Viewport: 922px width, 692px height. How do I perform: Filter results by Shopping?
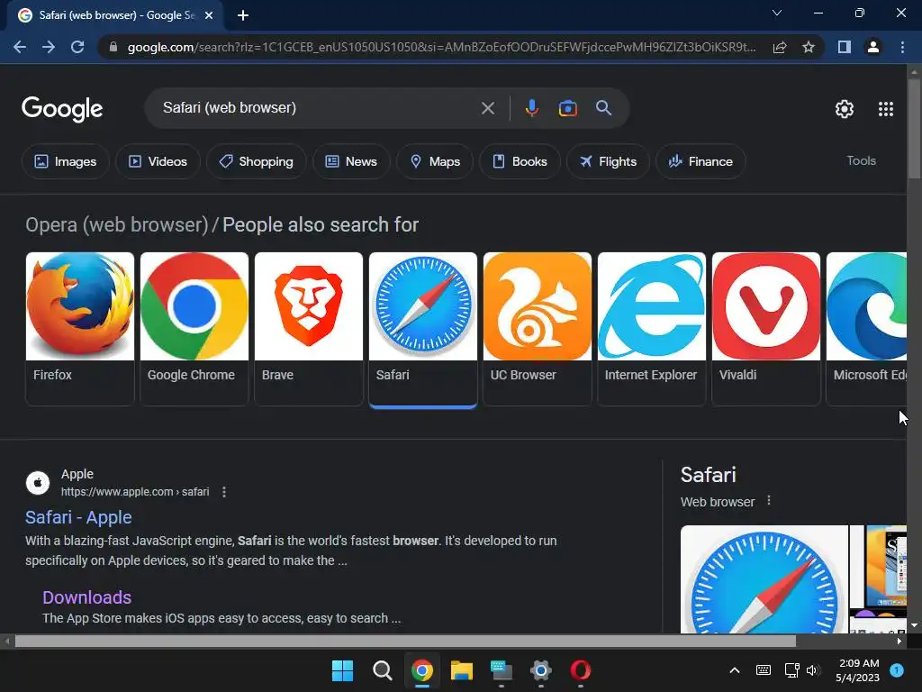pyautogui.click(x=256, y=161)
